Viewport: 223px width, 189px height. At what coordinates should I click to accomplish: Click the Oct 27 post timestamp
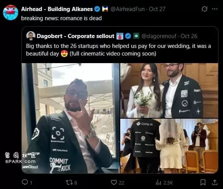[157, 9]
